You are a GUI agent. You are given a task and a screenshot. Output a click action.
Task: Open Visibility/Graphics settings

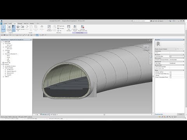point(9,28)
